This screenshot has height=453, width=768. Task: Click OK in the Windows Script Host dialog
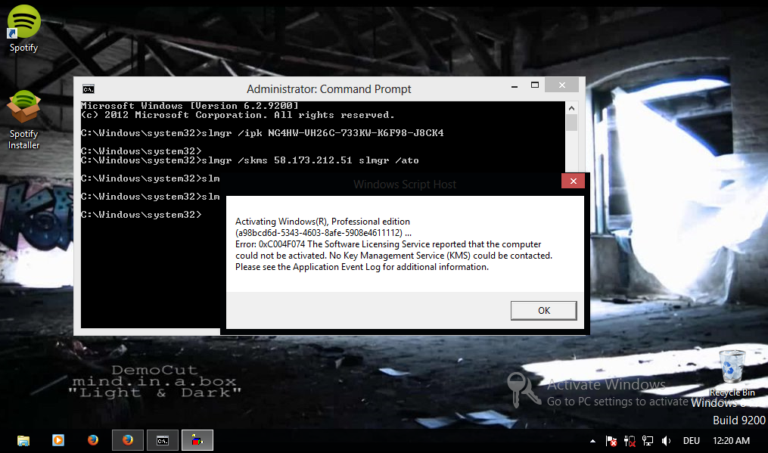coord(544,311)
